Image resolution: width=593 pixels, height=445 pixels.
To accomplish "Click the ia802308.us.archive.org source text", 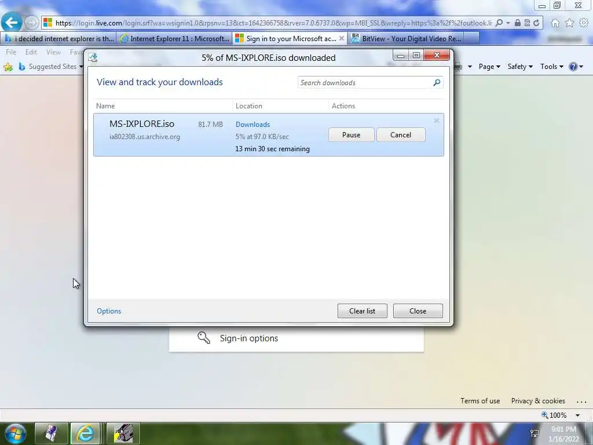I will (x=144, y=137).
